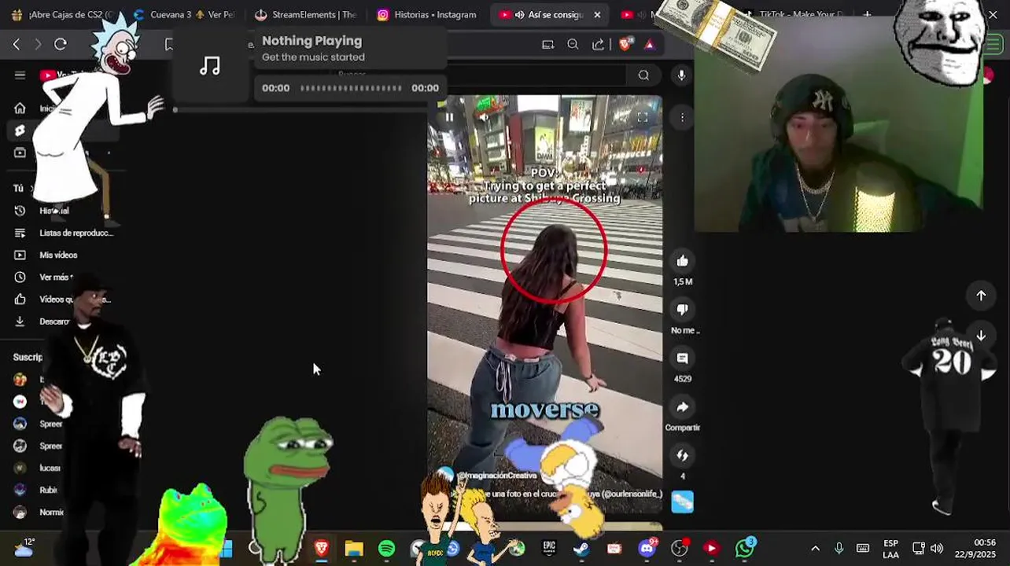Switch to the Cuevana 3 tab

click(x=184, y=14)
